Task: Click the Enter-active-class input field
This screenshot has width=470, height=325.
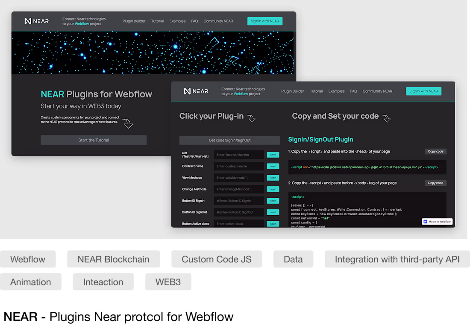Action: 239,224
